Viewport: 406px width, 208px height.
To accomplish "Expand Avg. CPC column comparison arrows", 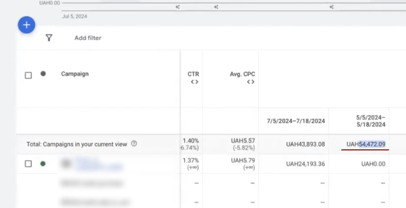I will coord(250,82).
